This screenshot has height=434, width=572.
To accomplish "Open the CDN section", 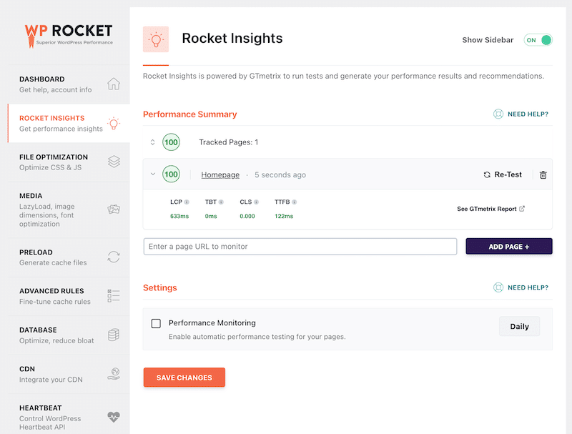I will click(x=69, y=374).
